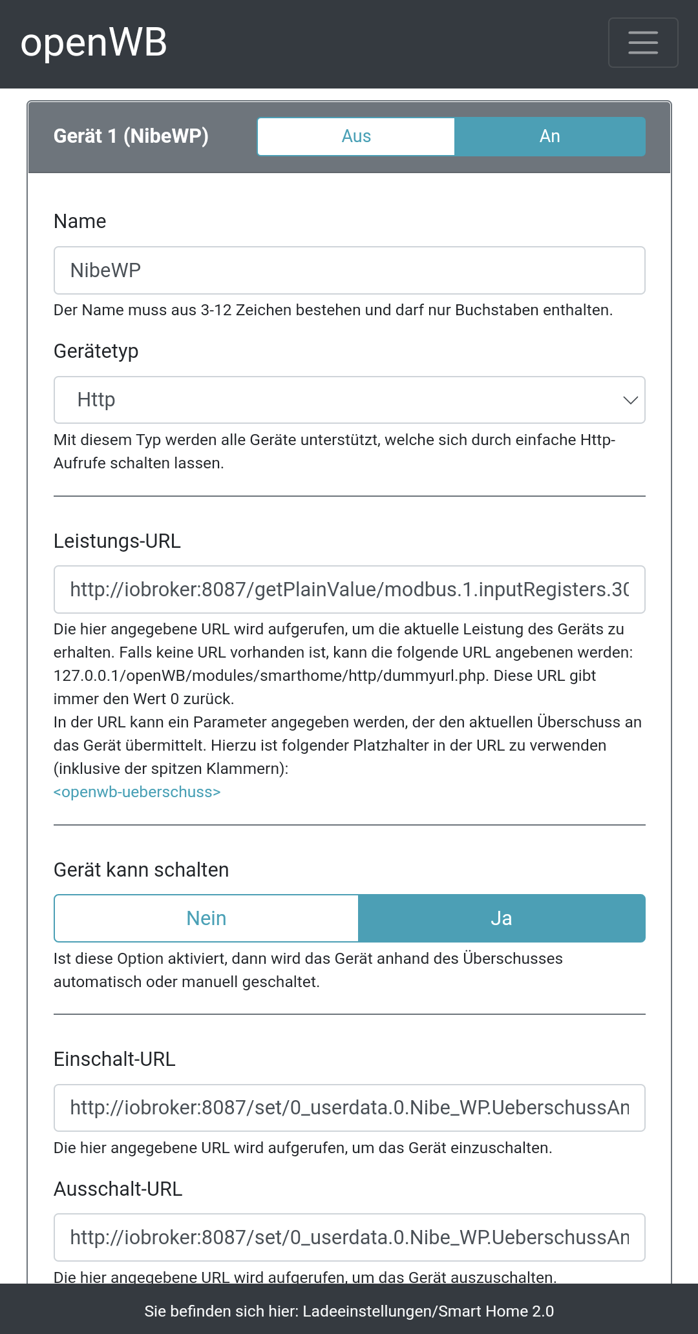Click the Name field label

tap(80, 222)
